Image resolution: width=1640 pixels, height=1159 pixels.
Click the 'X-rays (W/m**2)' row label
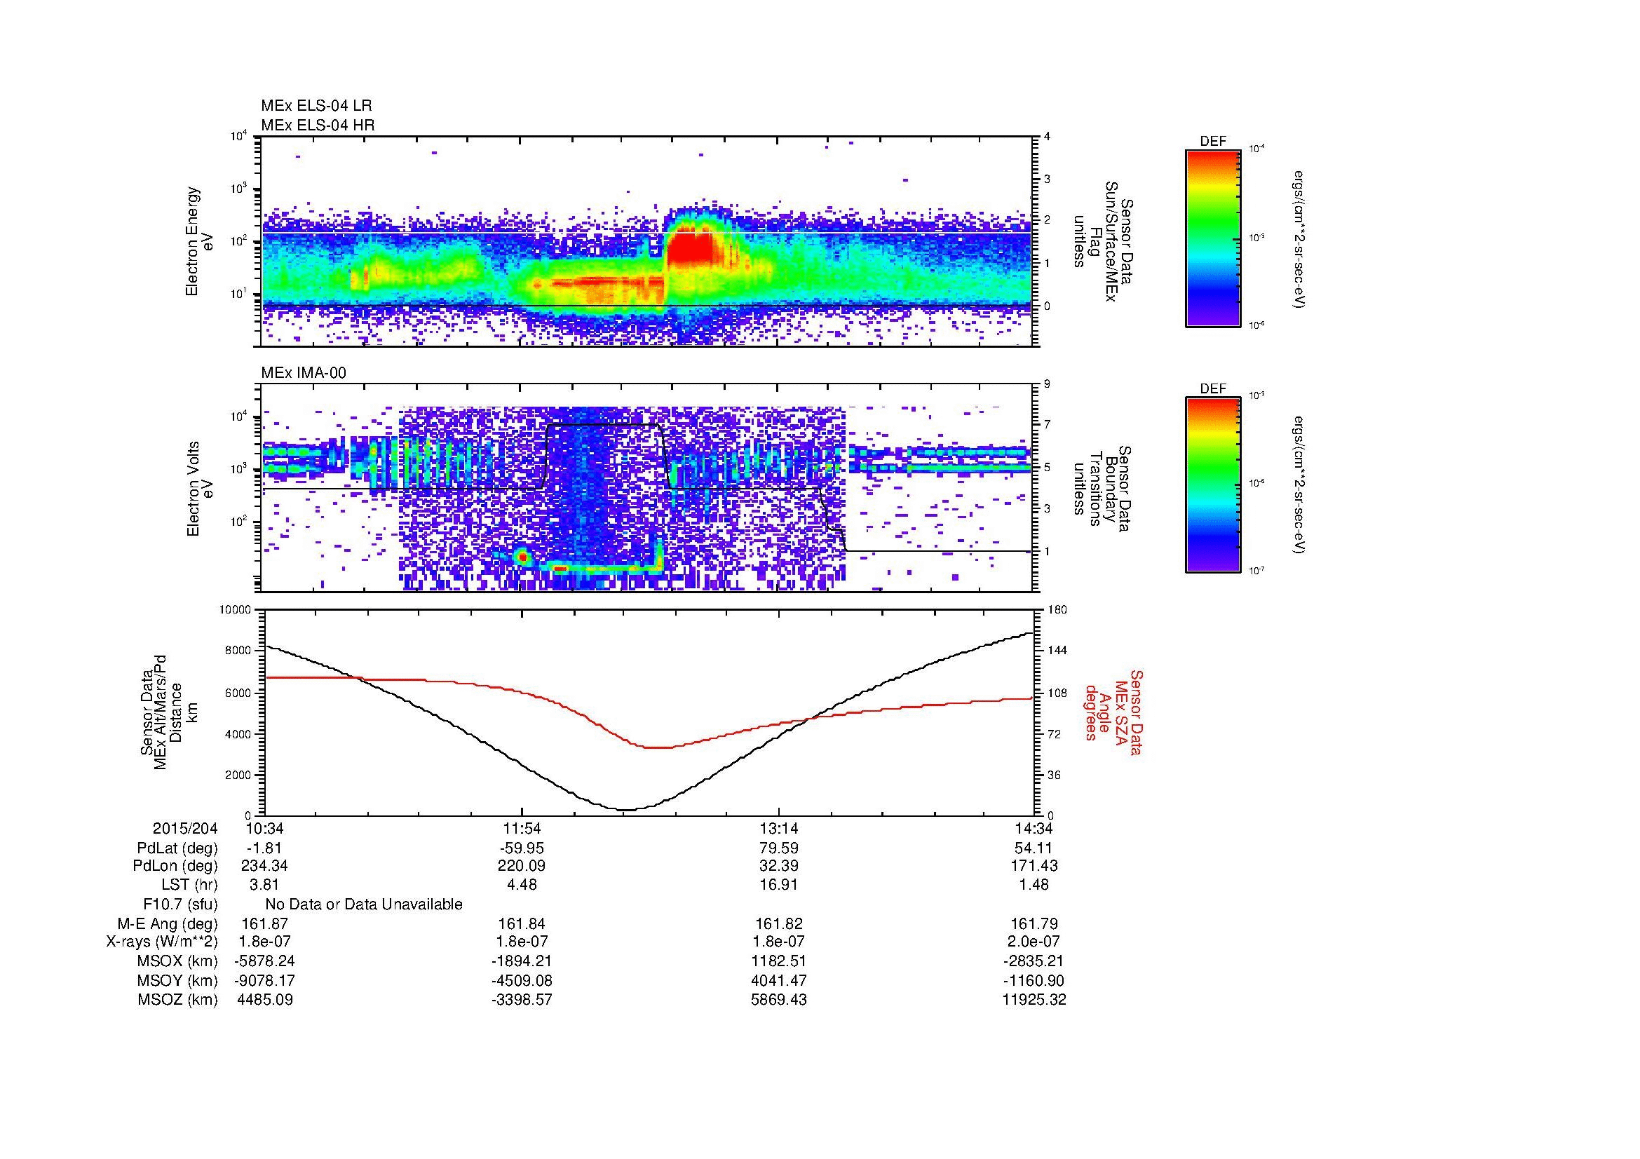[162, 942]
